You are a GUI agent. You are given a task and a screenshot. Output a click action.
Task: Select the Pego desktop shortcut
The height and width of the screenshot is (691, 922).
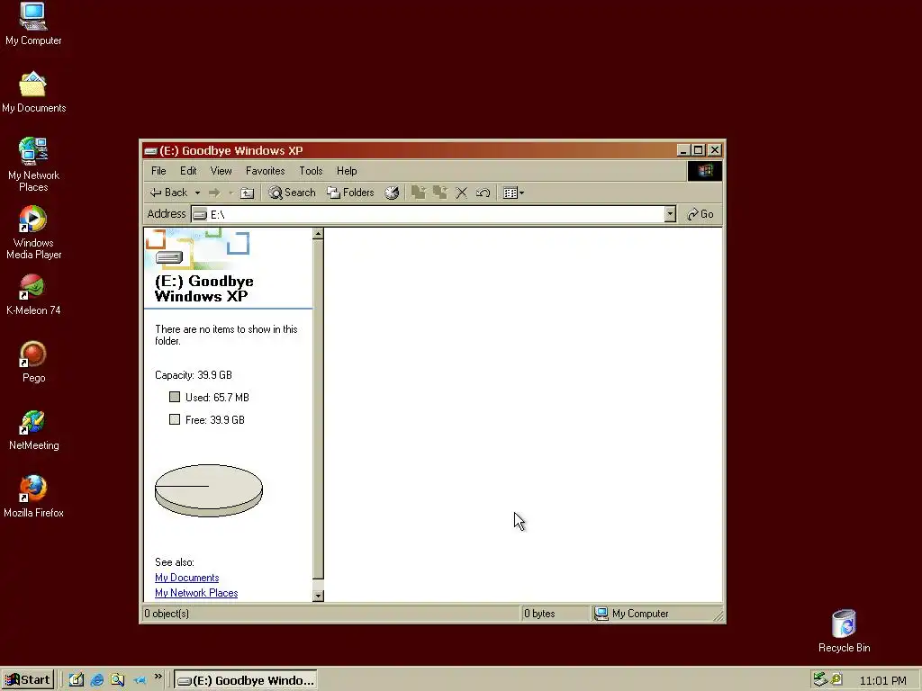pos(33,363)
